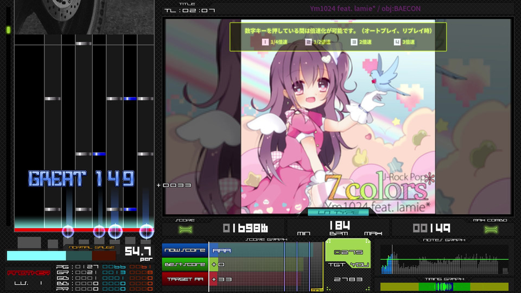Click the ANOTHER difficulty label
521x293 pixels.
click(x=29, y=273)
